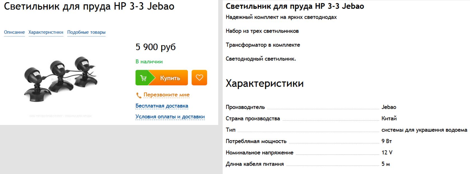Click the shopping cart icon on Купить button

143,78
